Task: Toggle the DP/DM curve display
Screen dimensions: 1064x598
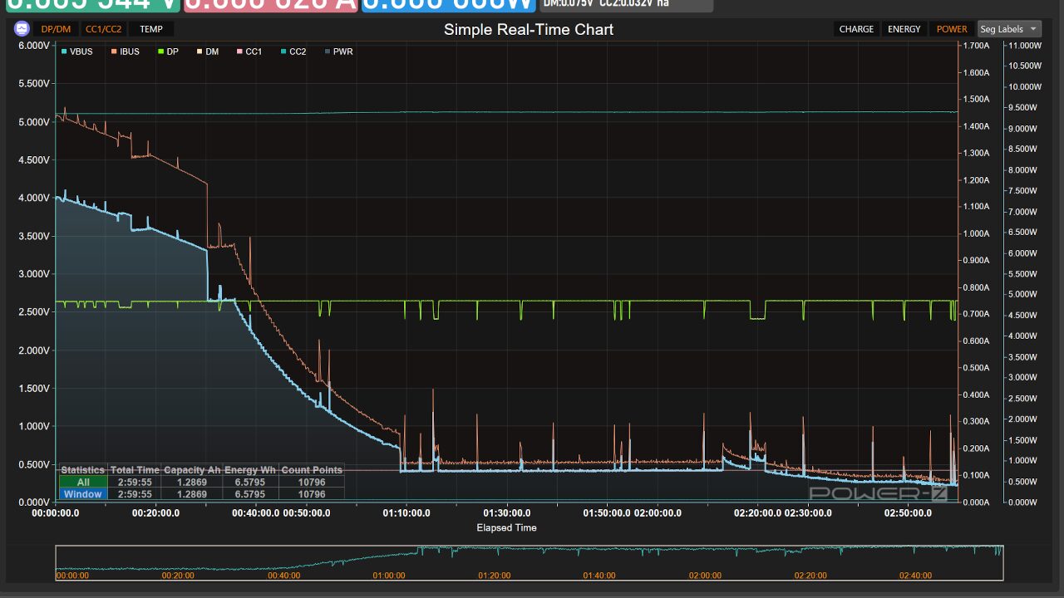Action: pyautogui.click(x=57, y=29)
